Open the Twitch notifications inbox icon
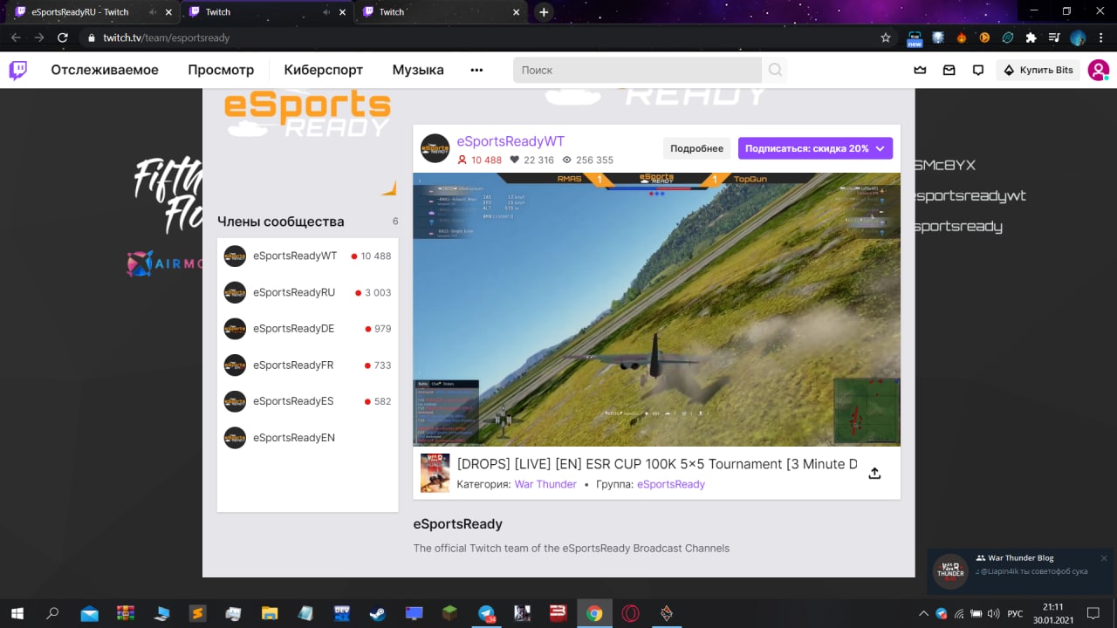The image size is (1117, 628). pos(949,70)
